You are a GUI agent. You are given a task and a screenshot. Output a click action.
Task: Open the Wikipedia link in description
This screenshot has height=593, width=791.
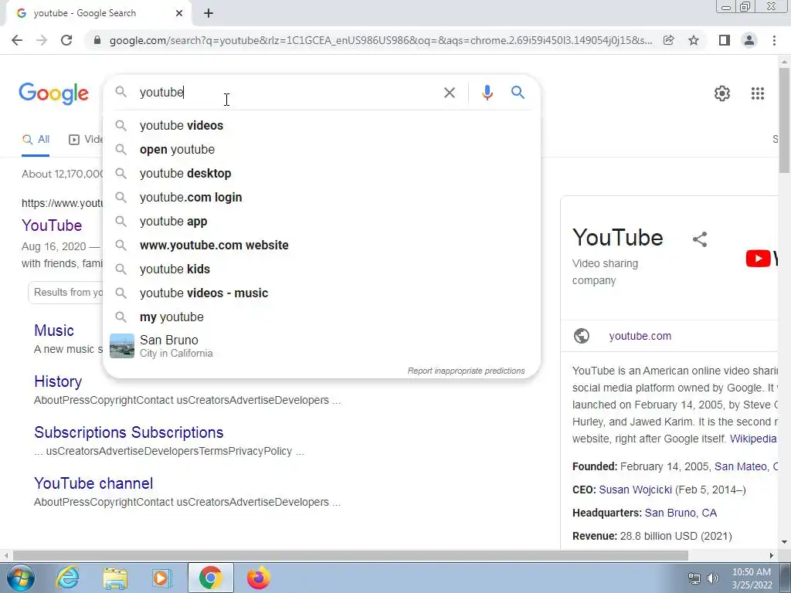(752, 439)
